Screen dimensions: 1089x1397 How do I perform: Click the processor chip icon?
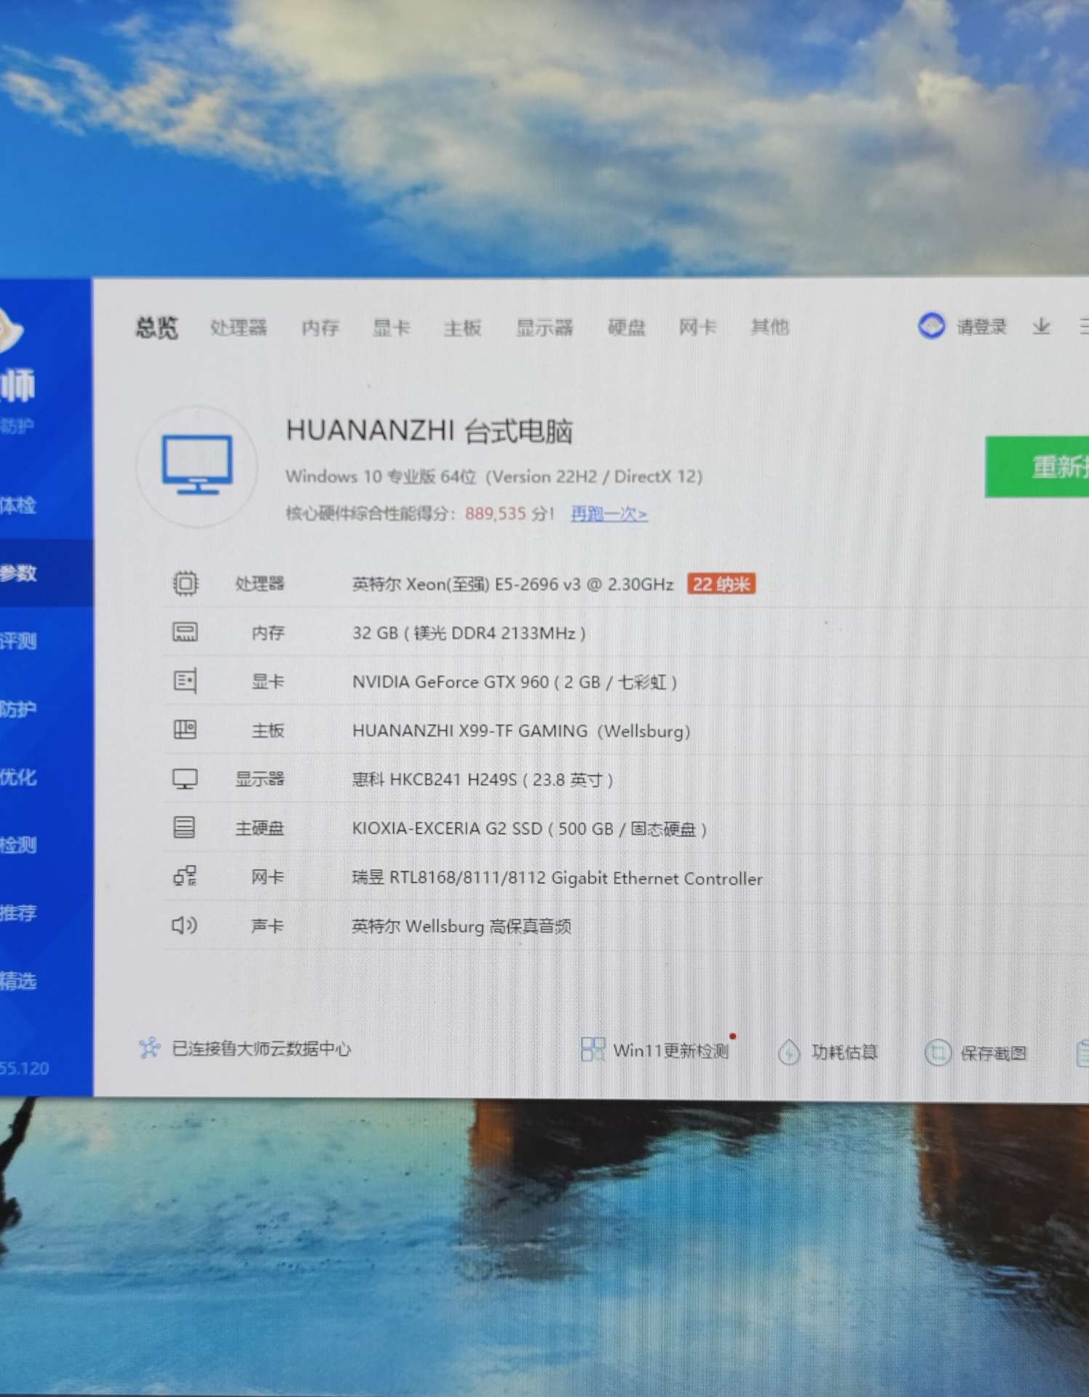[185, 584]
